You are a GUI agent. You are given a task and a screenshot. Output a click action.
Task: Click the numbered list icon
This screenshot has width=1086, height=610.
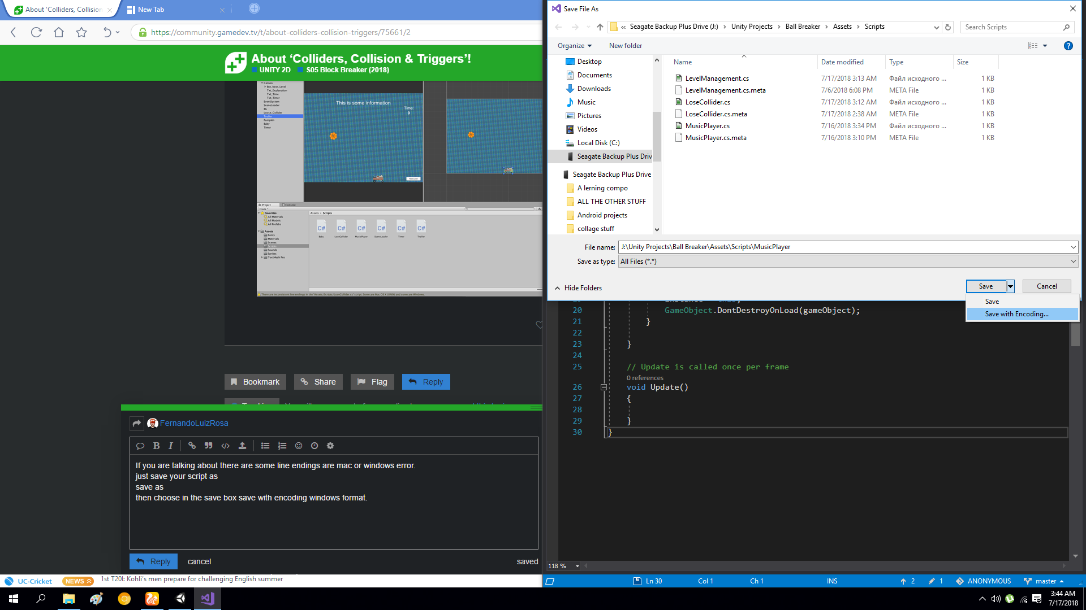[282, 446]
